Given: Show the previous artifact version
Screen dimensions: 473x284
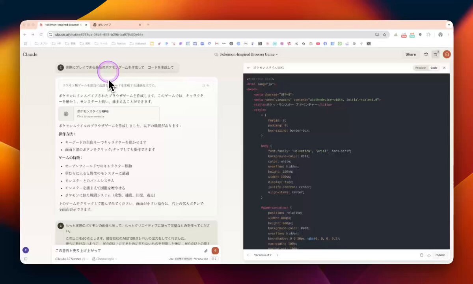Looking at the screenshot, I should coord(248,255).
